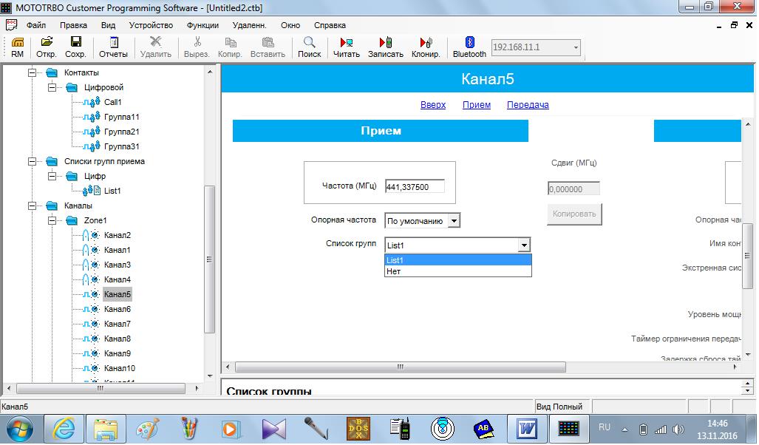Screen dimensions: 759x445
Task: Click the Сдвиг (МГц) offset field
Action: [573, 188]
